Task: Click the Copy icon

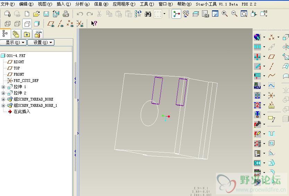Action: pyautogui.click(x=109, y=14)
